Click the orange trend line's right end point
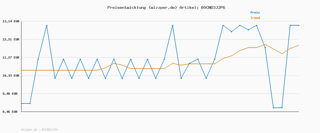 (x=299, y=45)
